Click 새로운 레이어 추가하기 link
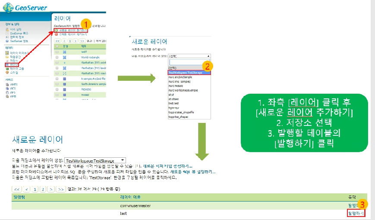The height and width of the screenshot is (220, 375). 73,31
